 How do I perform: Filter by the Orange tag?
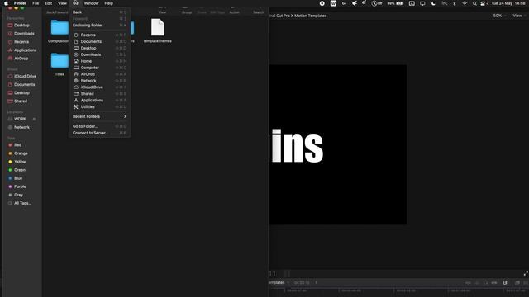21,153
